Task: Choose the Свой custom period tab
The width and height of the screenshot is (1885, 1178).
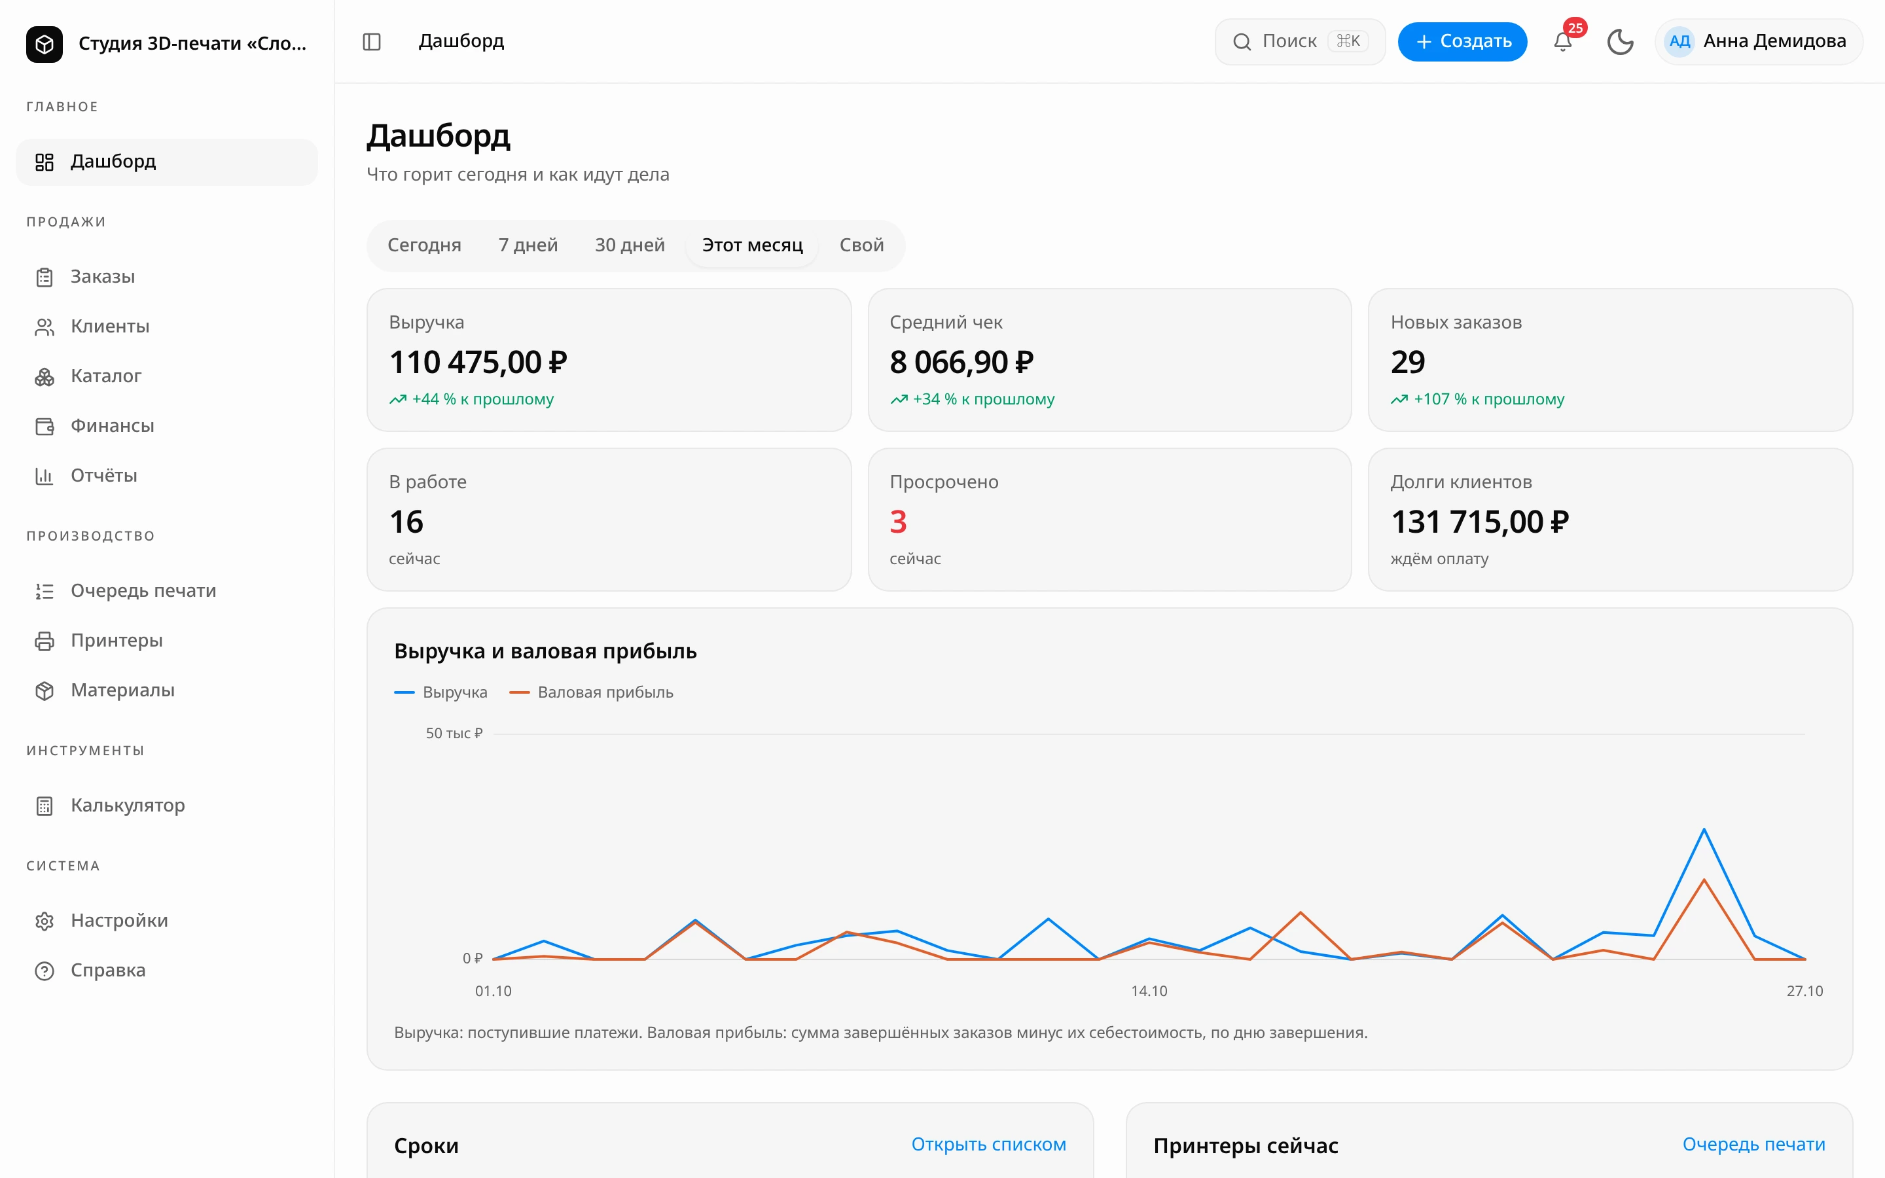Action: [861, 245]
